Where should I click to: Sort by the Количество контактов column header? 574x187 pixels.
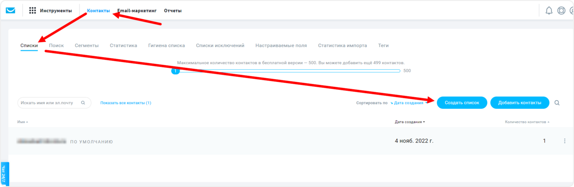point(527,122)
